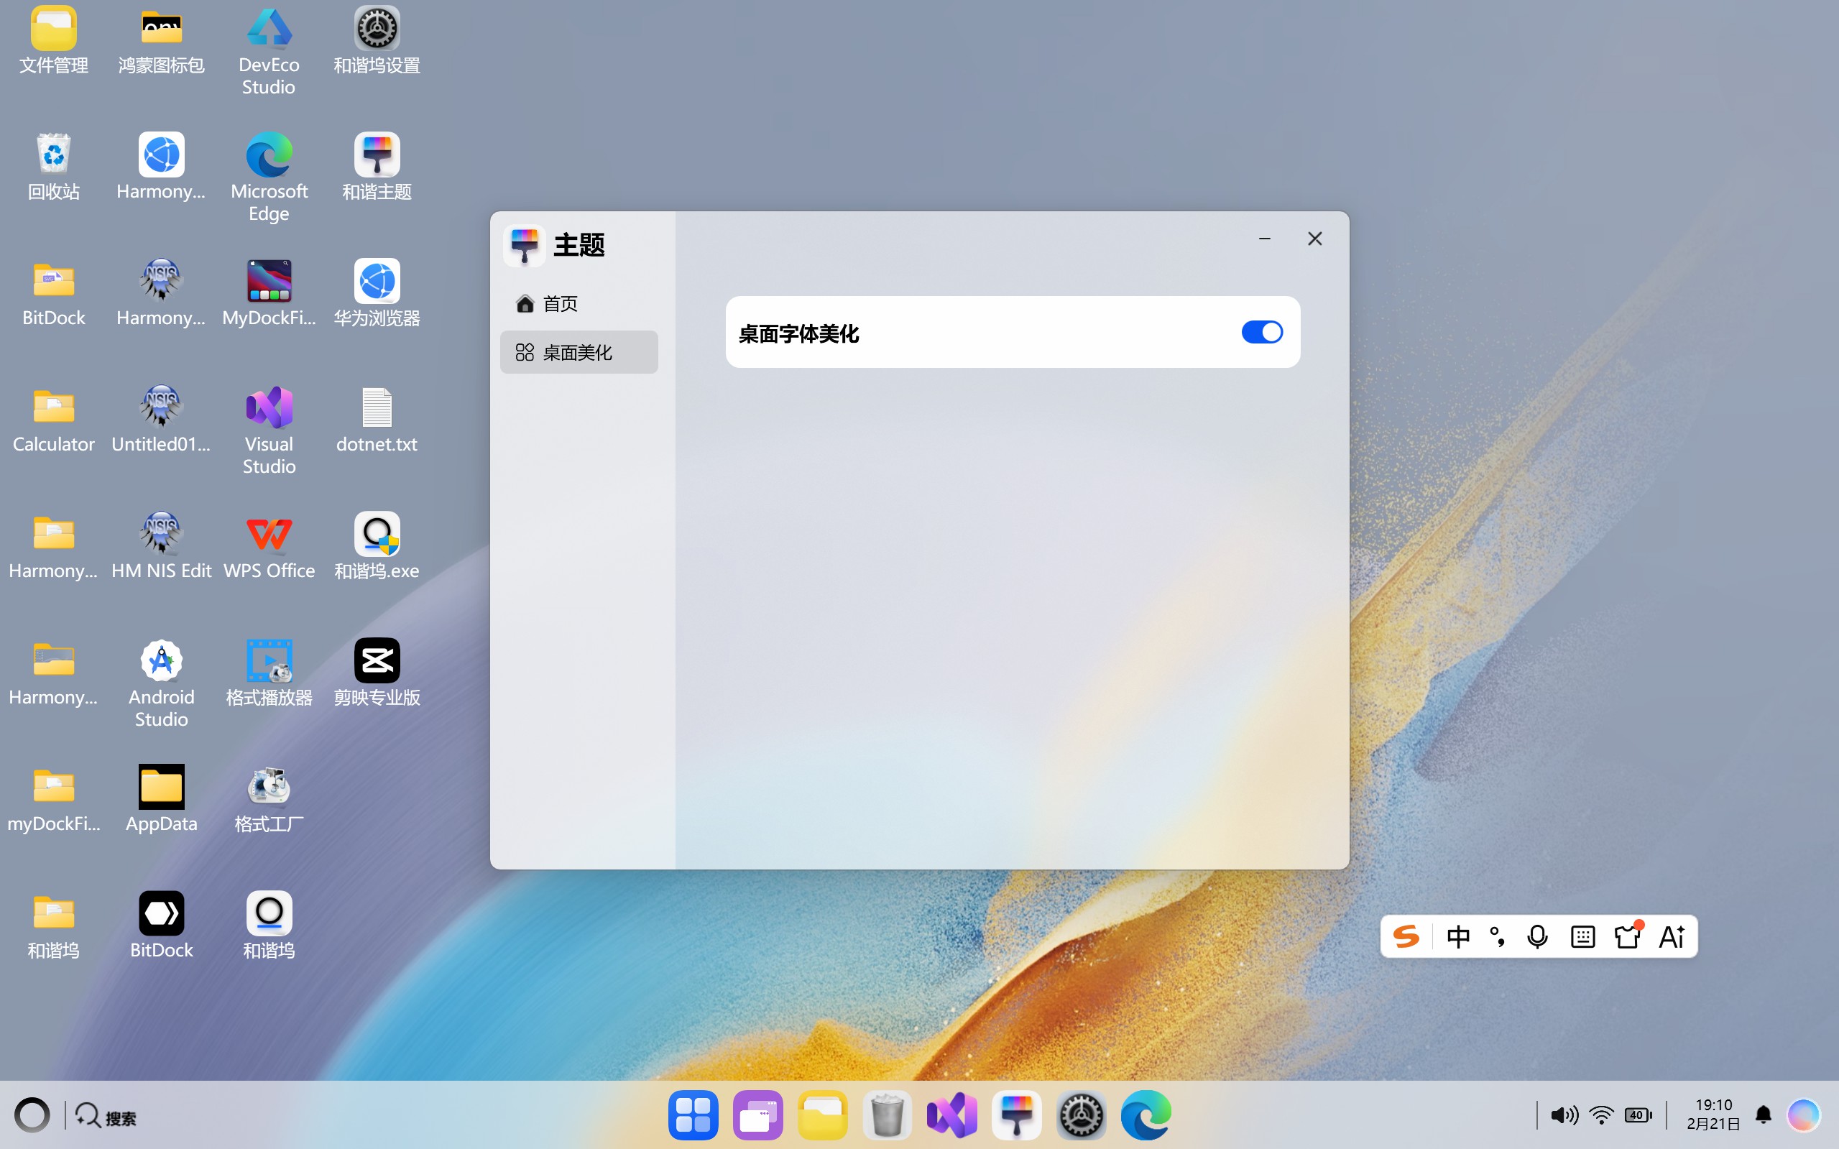Open the clock showing 19:10

1713,1114
